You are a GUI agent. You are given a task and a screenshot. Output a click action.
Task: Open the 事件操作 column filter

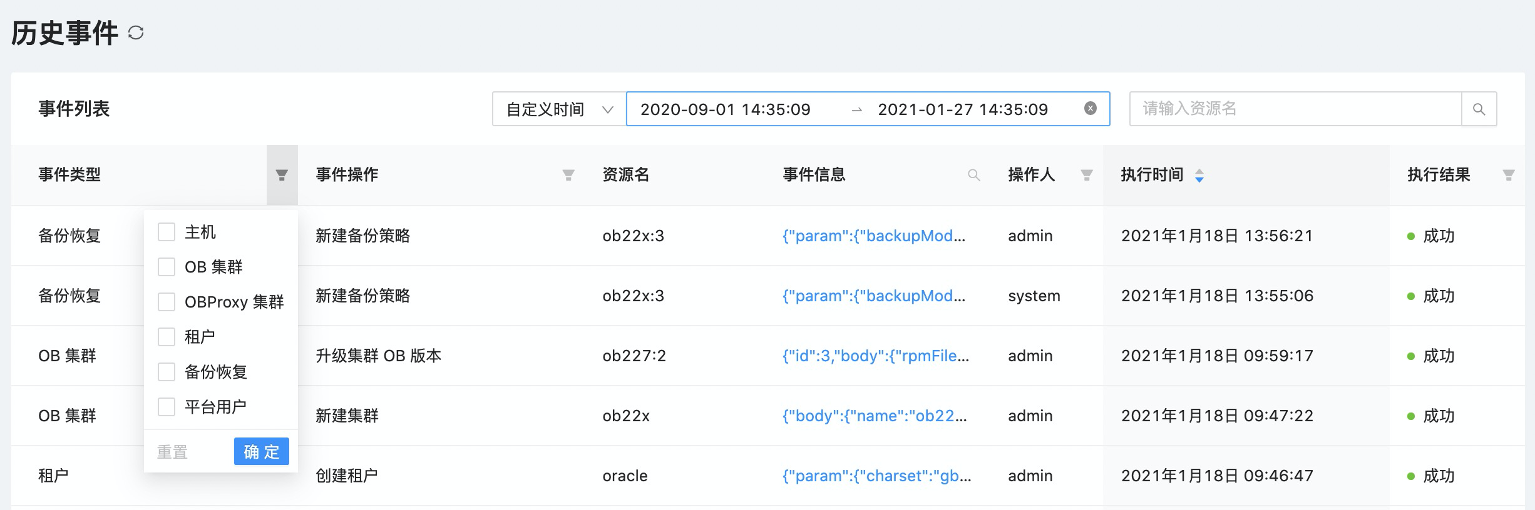click(568, 175)
